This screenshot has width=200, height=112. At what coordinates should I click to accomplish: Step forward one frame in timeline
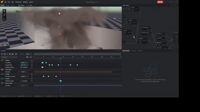coord(10,54)
